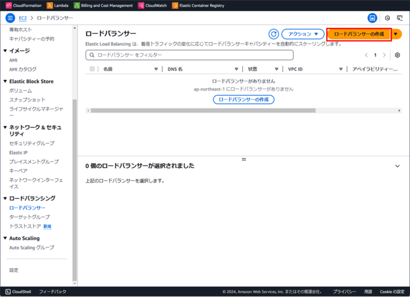410x297 pixels.
Task: Open ネットワークインターフェイス in sidebar
Action: [36, 183]
